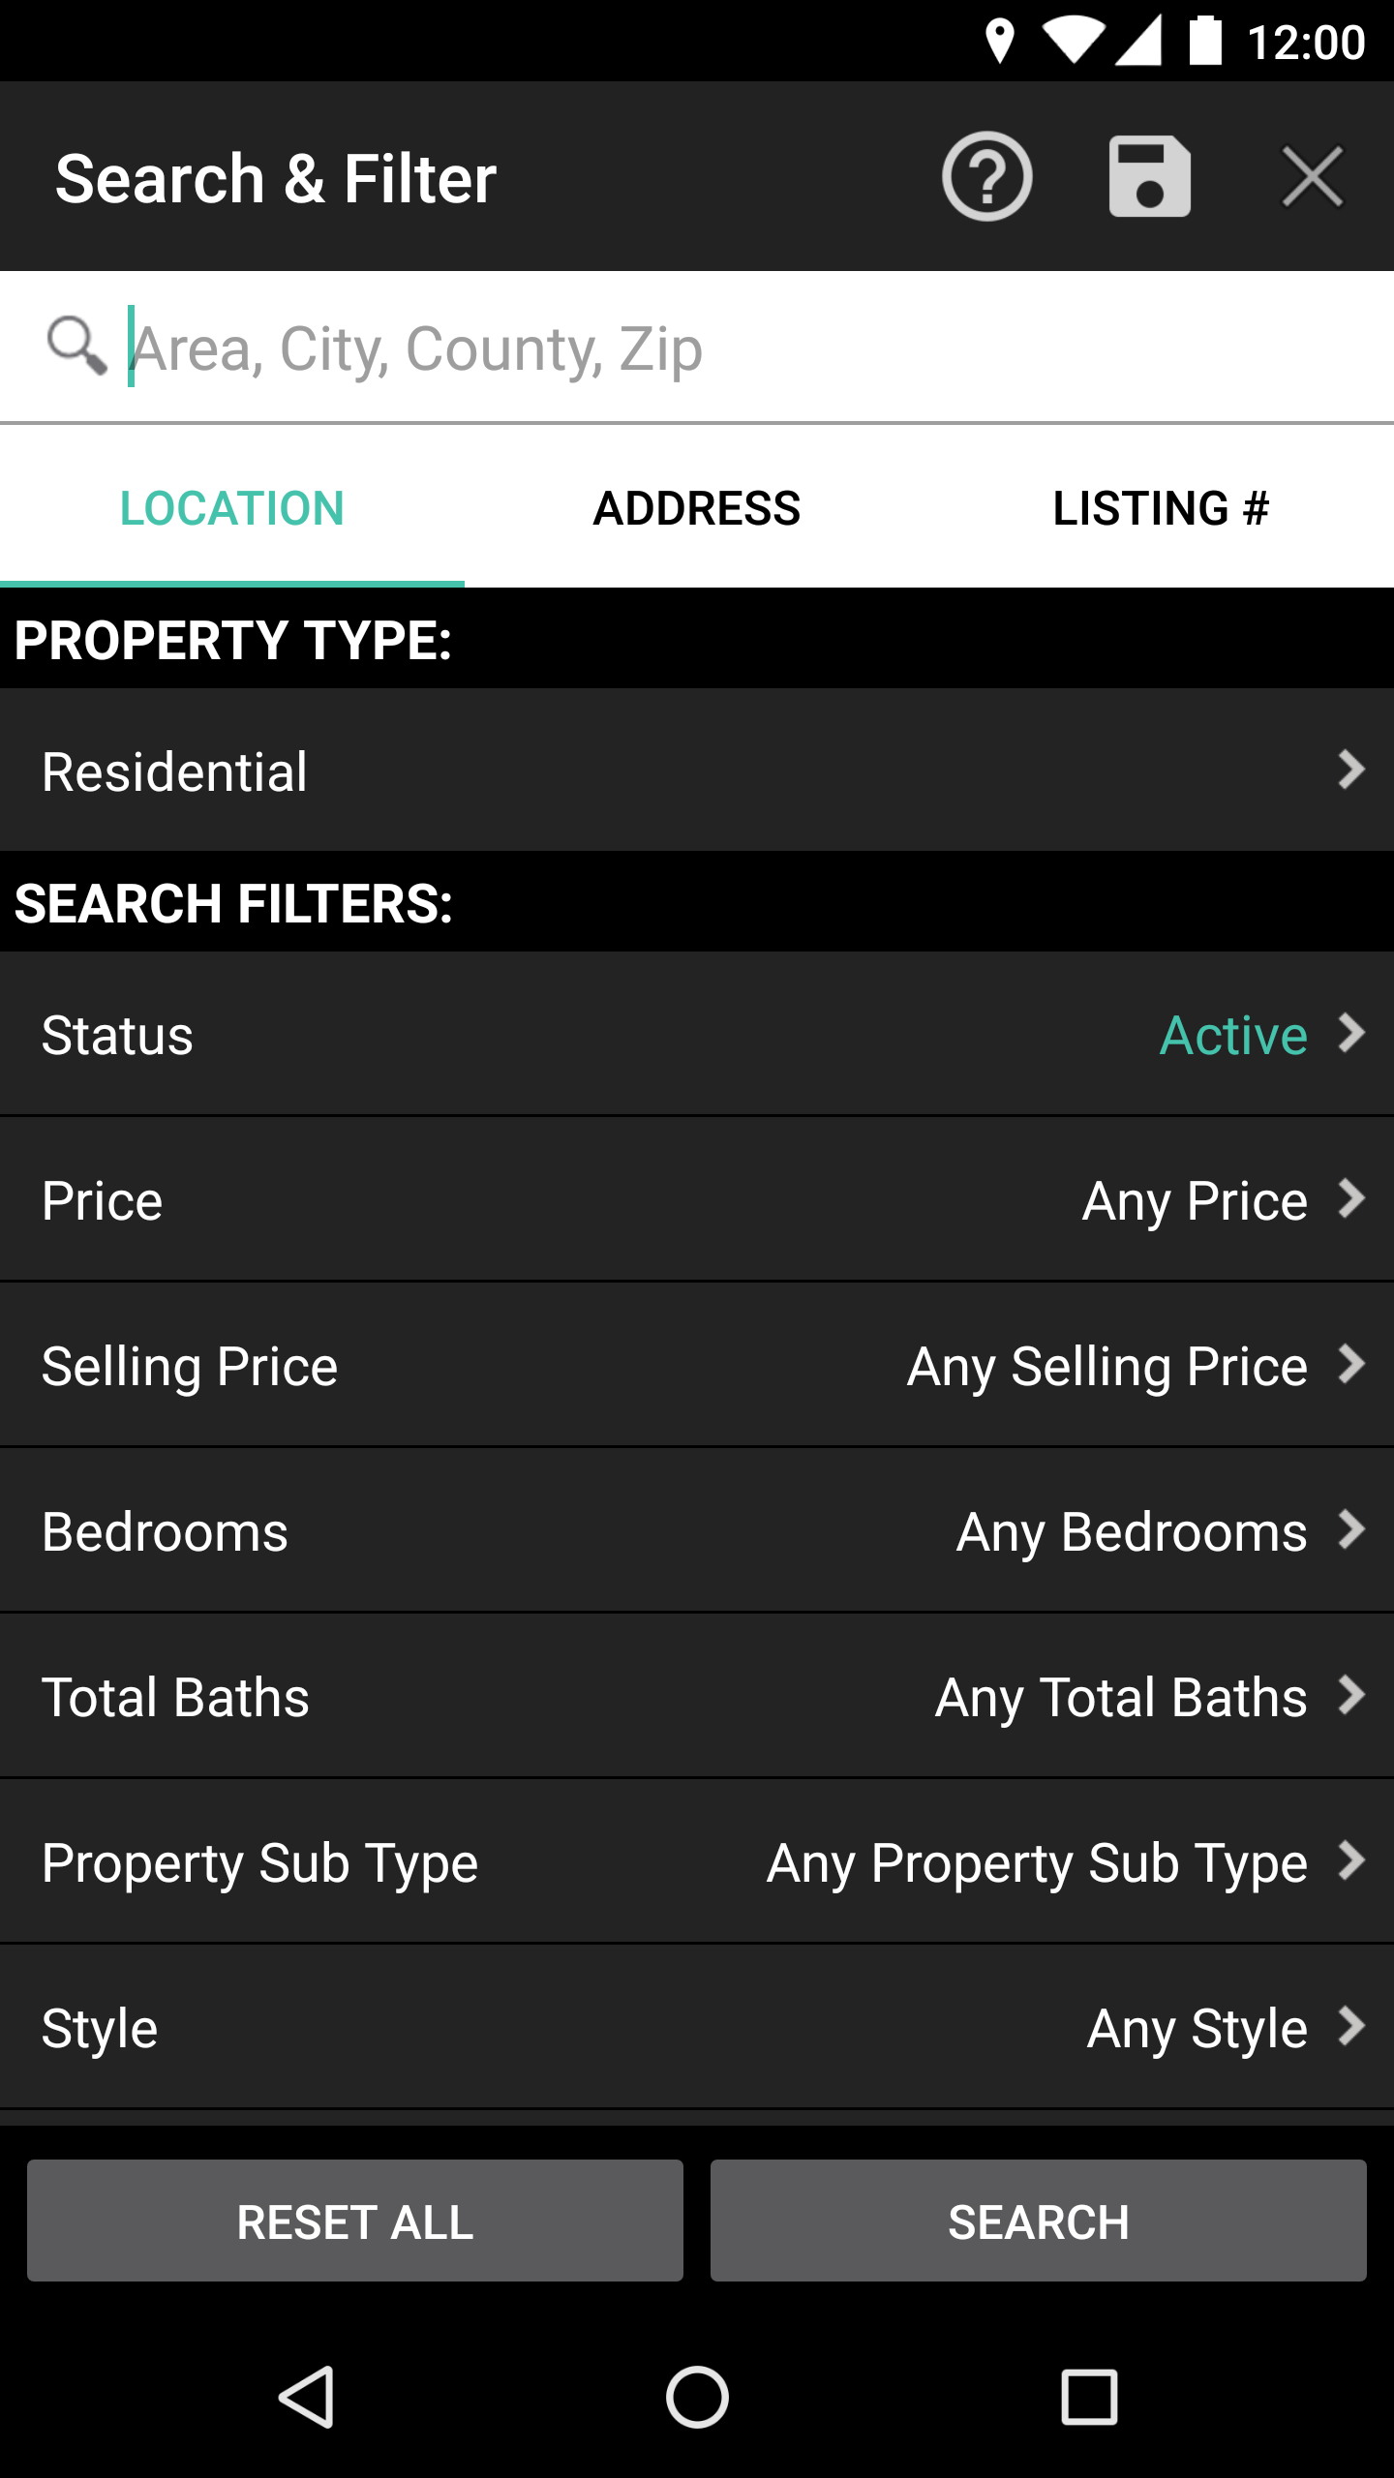Tap the Android back navigation icon
The height and width of the screenshot is (2478, 1394).
[308, 2398]
